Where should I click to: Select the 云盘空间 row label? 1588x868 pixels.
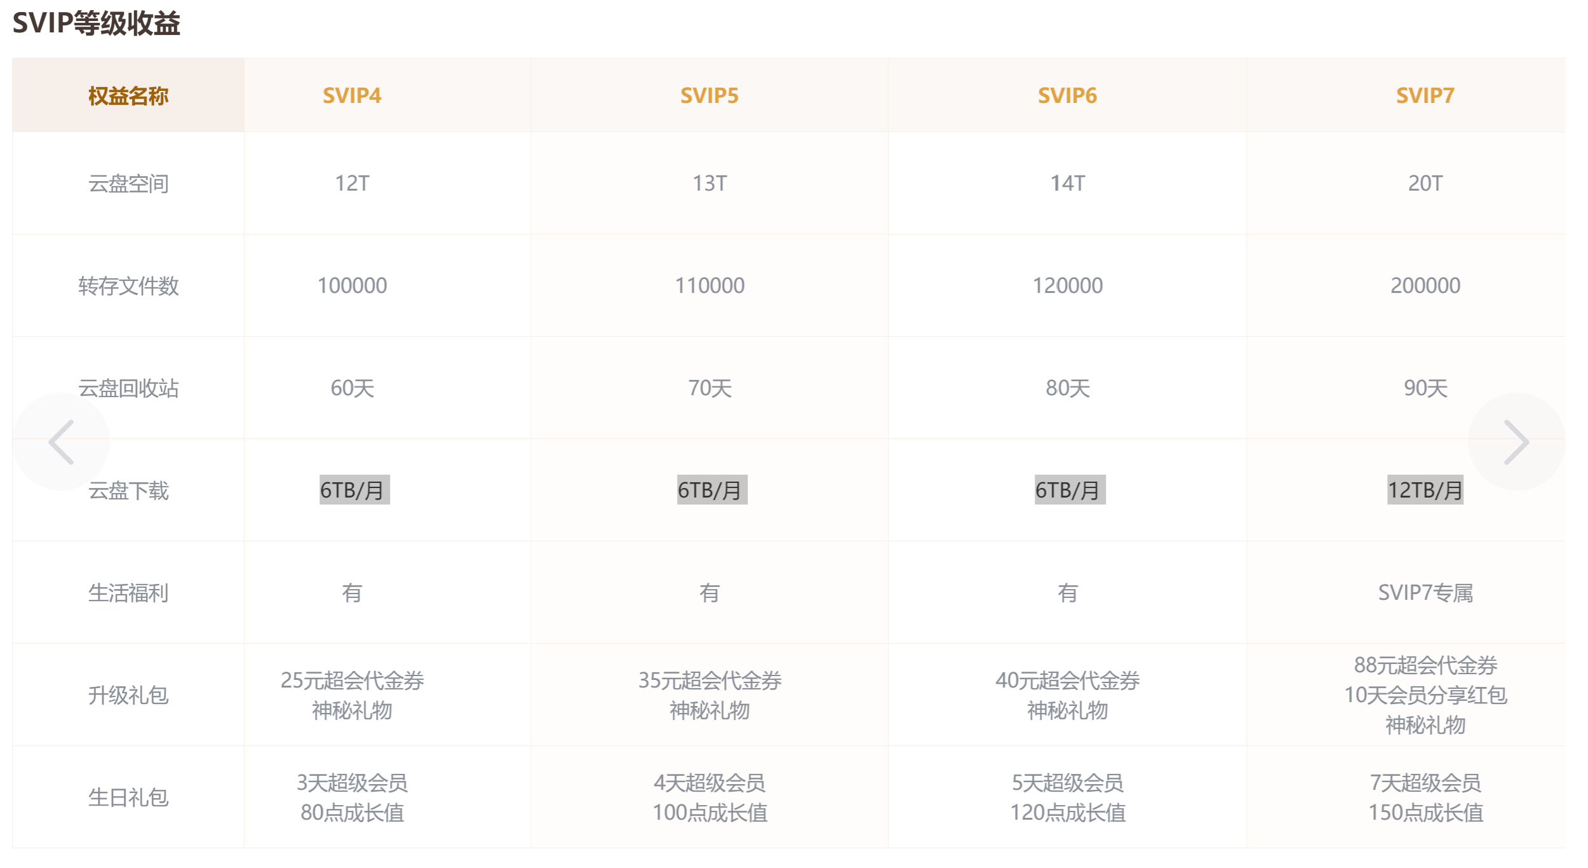128,184
